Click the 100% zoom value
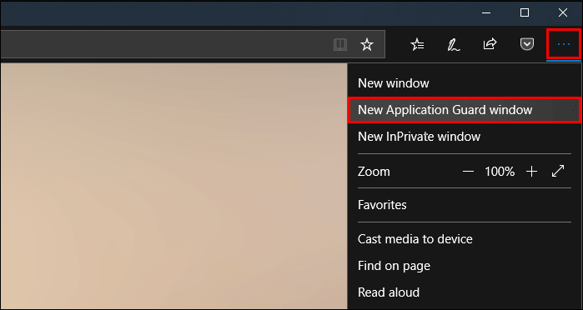 tap(500, 172)
